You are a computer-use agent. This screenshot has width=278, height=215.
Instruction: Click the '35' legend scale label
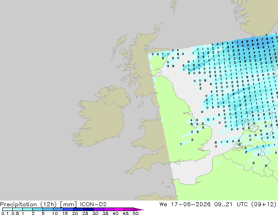click(105, 213)
